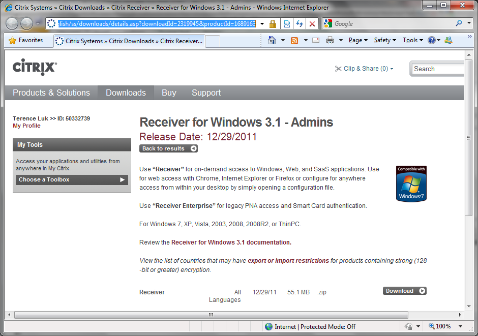Open the Clip & Share dropdown

(x=364, y=69)
